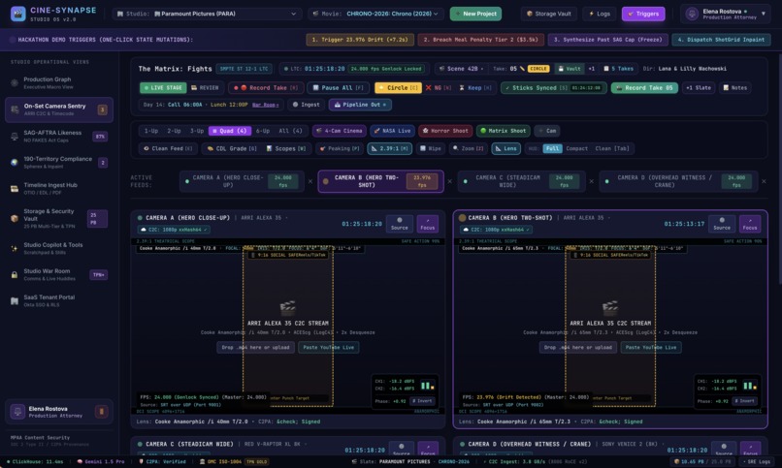
Task: Click the Keep hourglass icon
Action: 462,87
